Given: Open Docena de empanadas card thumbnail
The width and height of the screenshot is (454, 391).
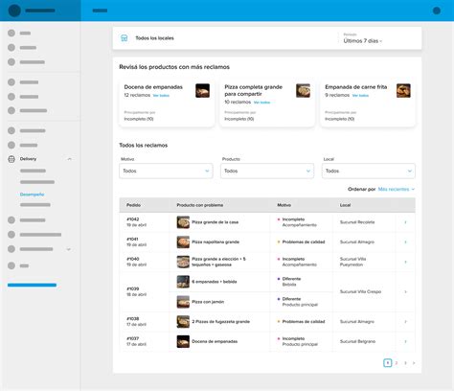Looking at the screenshot, I should (x=202, y=91).
